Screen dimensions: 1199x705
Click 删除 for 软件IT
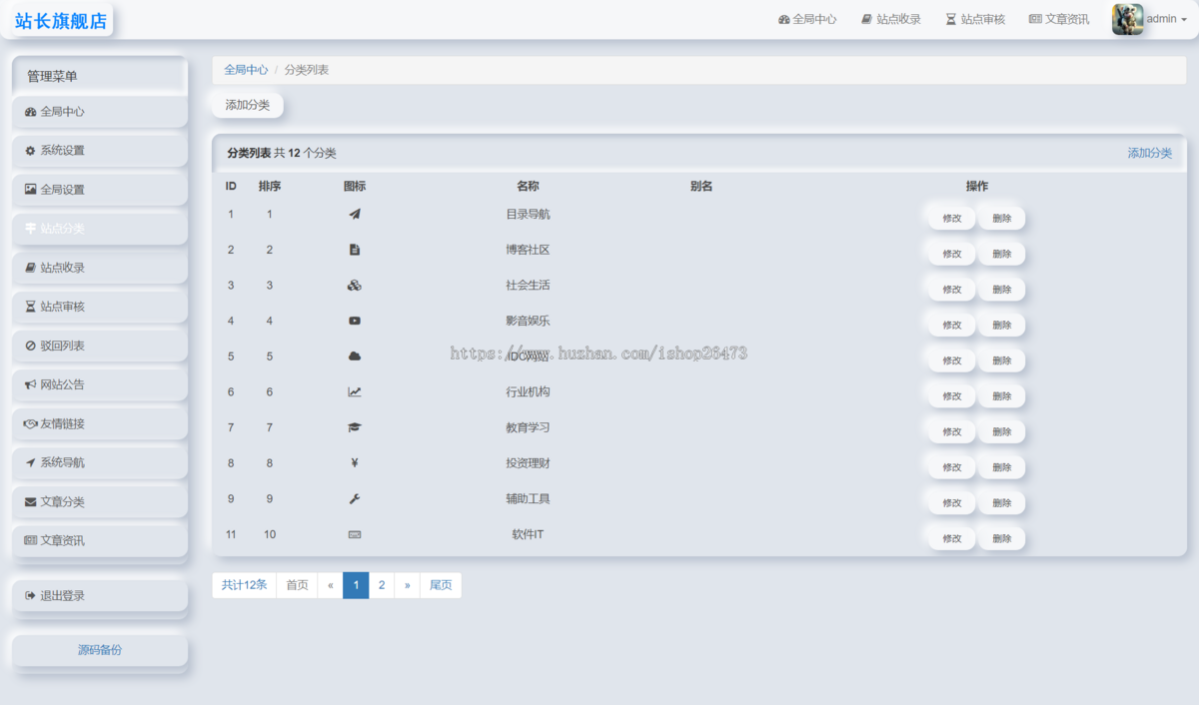[x=1001, y=539]
